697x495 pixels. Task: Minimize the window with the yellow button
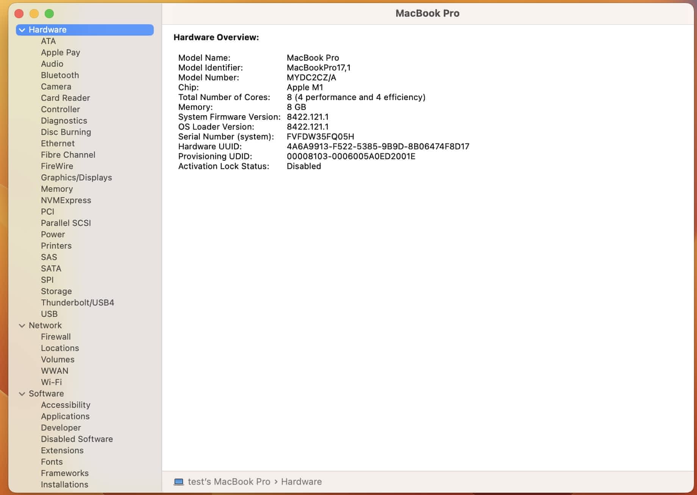coord(34,14)
